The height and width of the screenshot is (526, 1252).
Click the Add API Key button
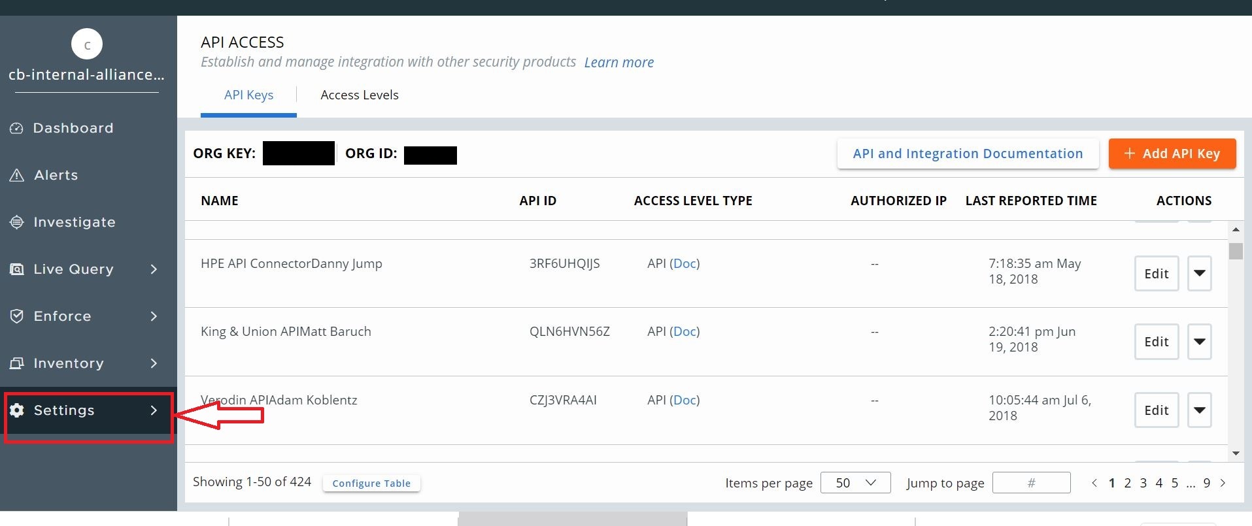pos(1172,154)
